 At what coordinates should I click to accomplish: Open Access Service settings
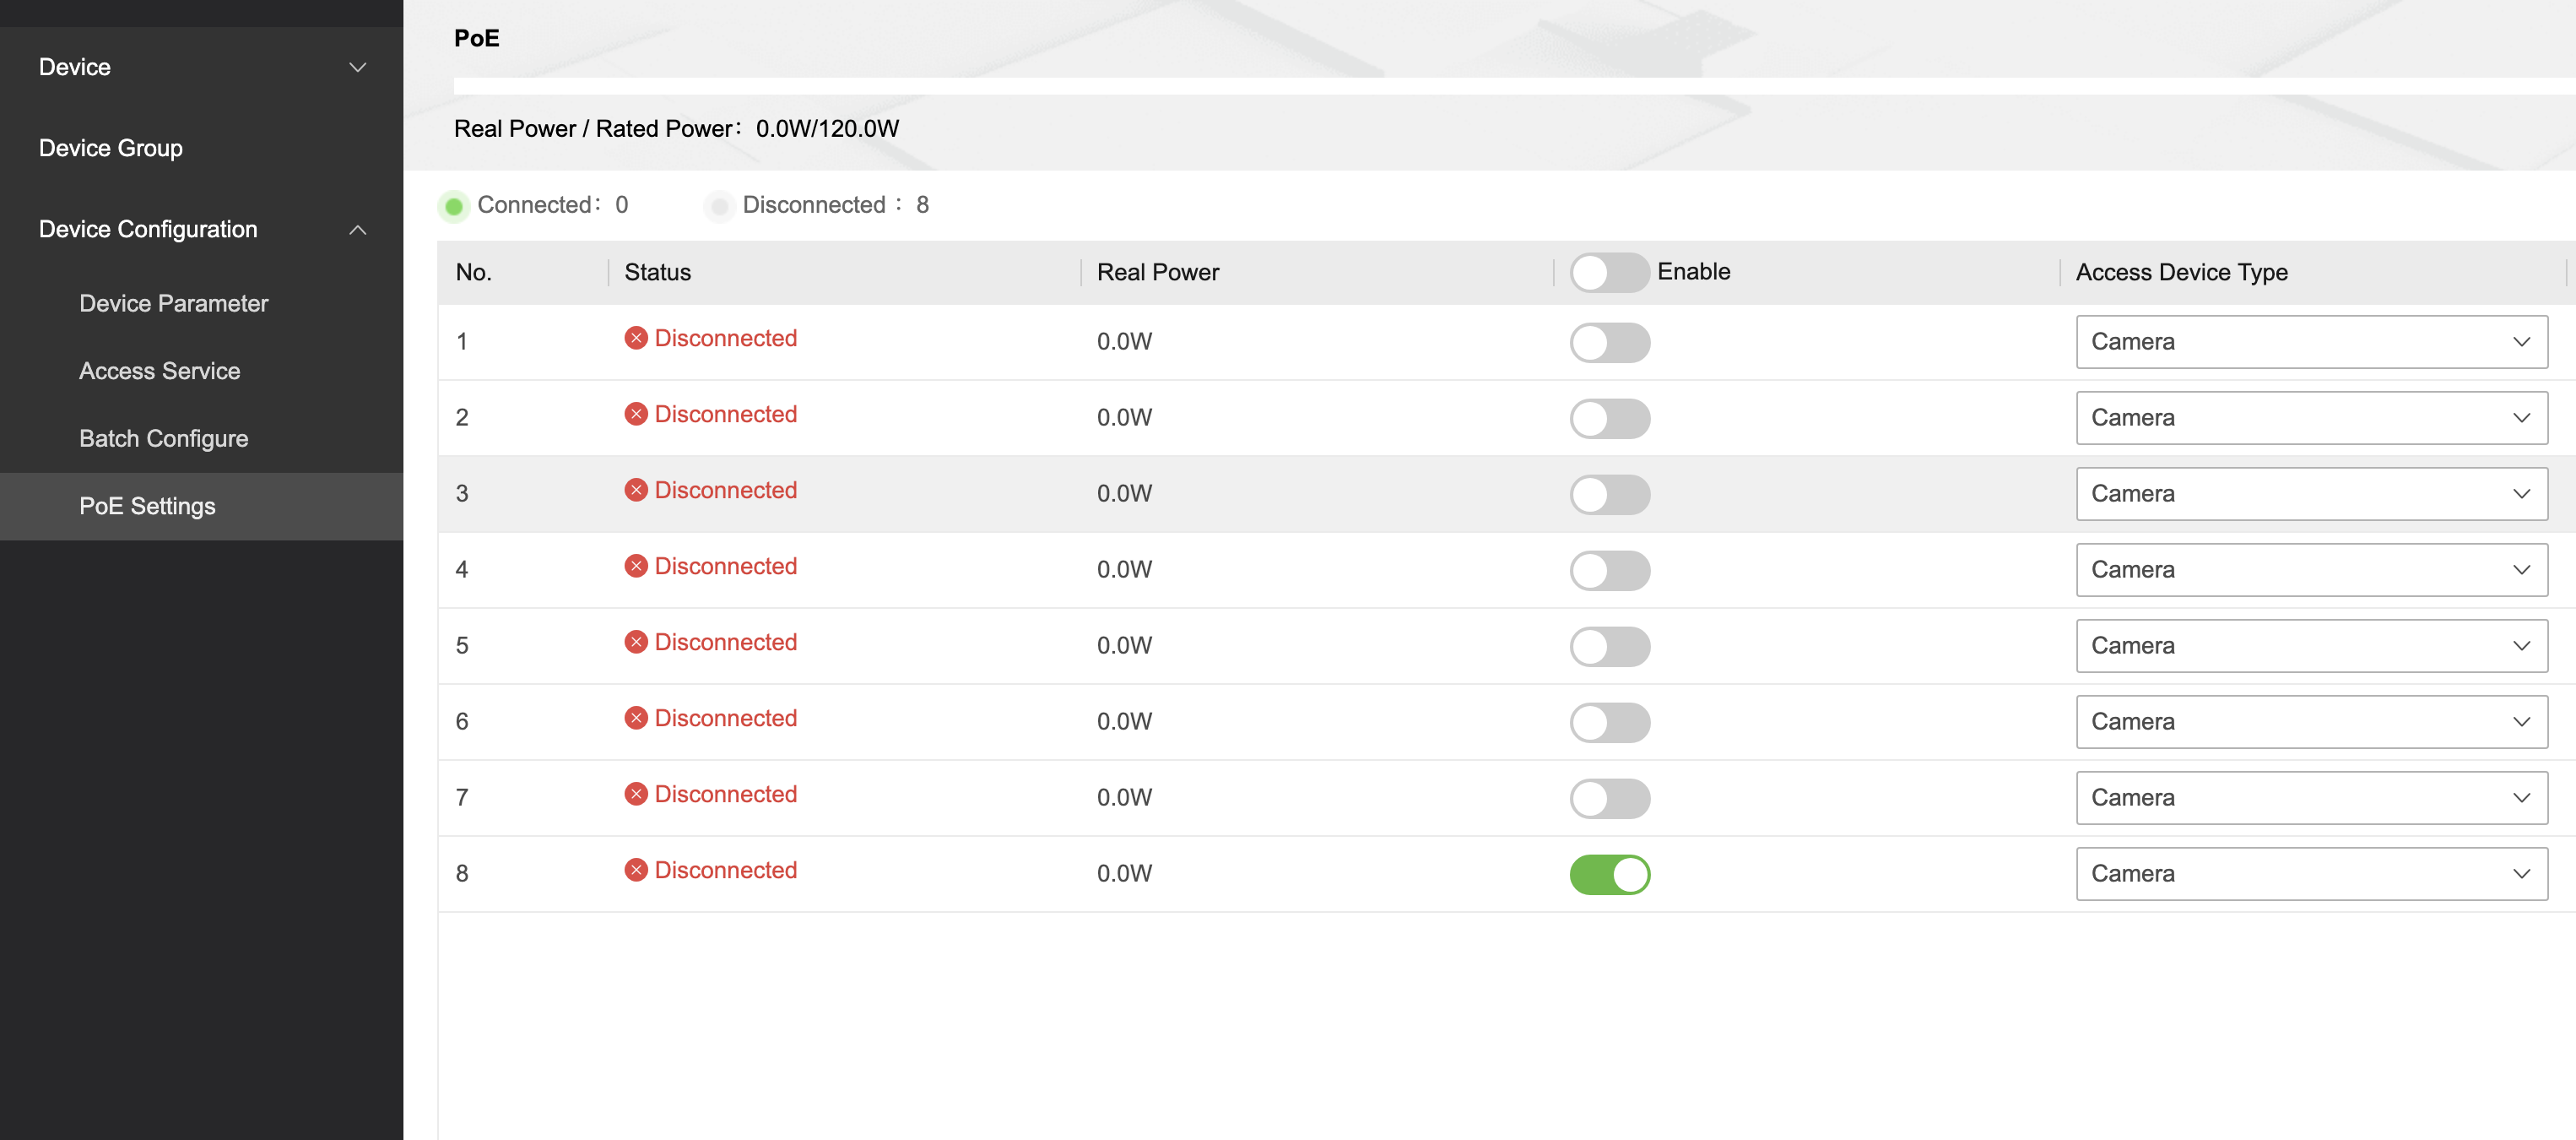160,372
